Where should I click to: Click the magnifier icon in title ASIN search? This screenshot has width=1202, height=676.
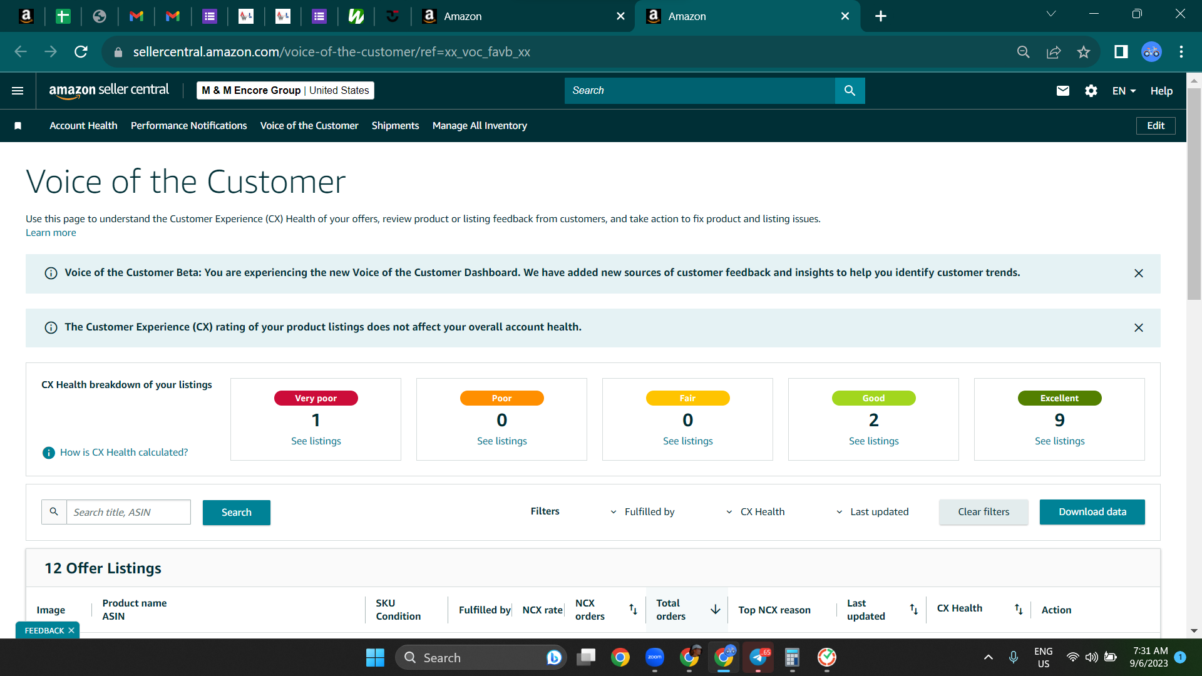[54, 512]
